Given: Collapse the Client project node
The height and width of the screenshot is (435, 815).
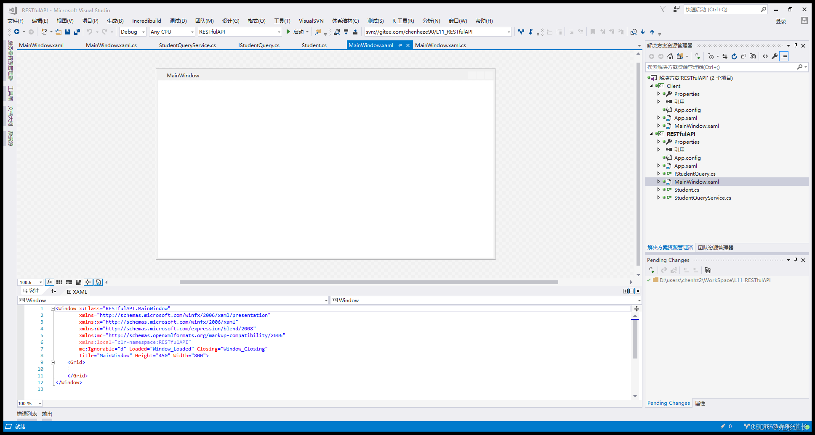Looking at the screenshot, I should tap(651, 86).
